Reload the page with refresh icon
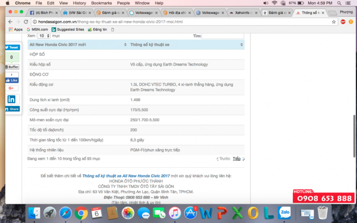 point(26,21)
